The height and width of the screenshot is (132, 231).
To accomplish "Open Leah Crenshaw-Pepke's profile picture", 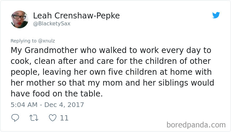I will (x=19, y=19).
